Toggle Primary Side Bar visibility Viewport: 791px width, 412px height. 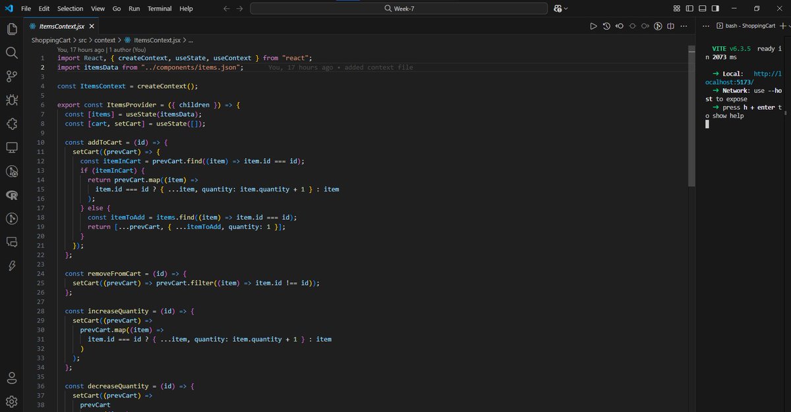[x=689, y=9]
